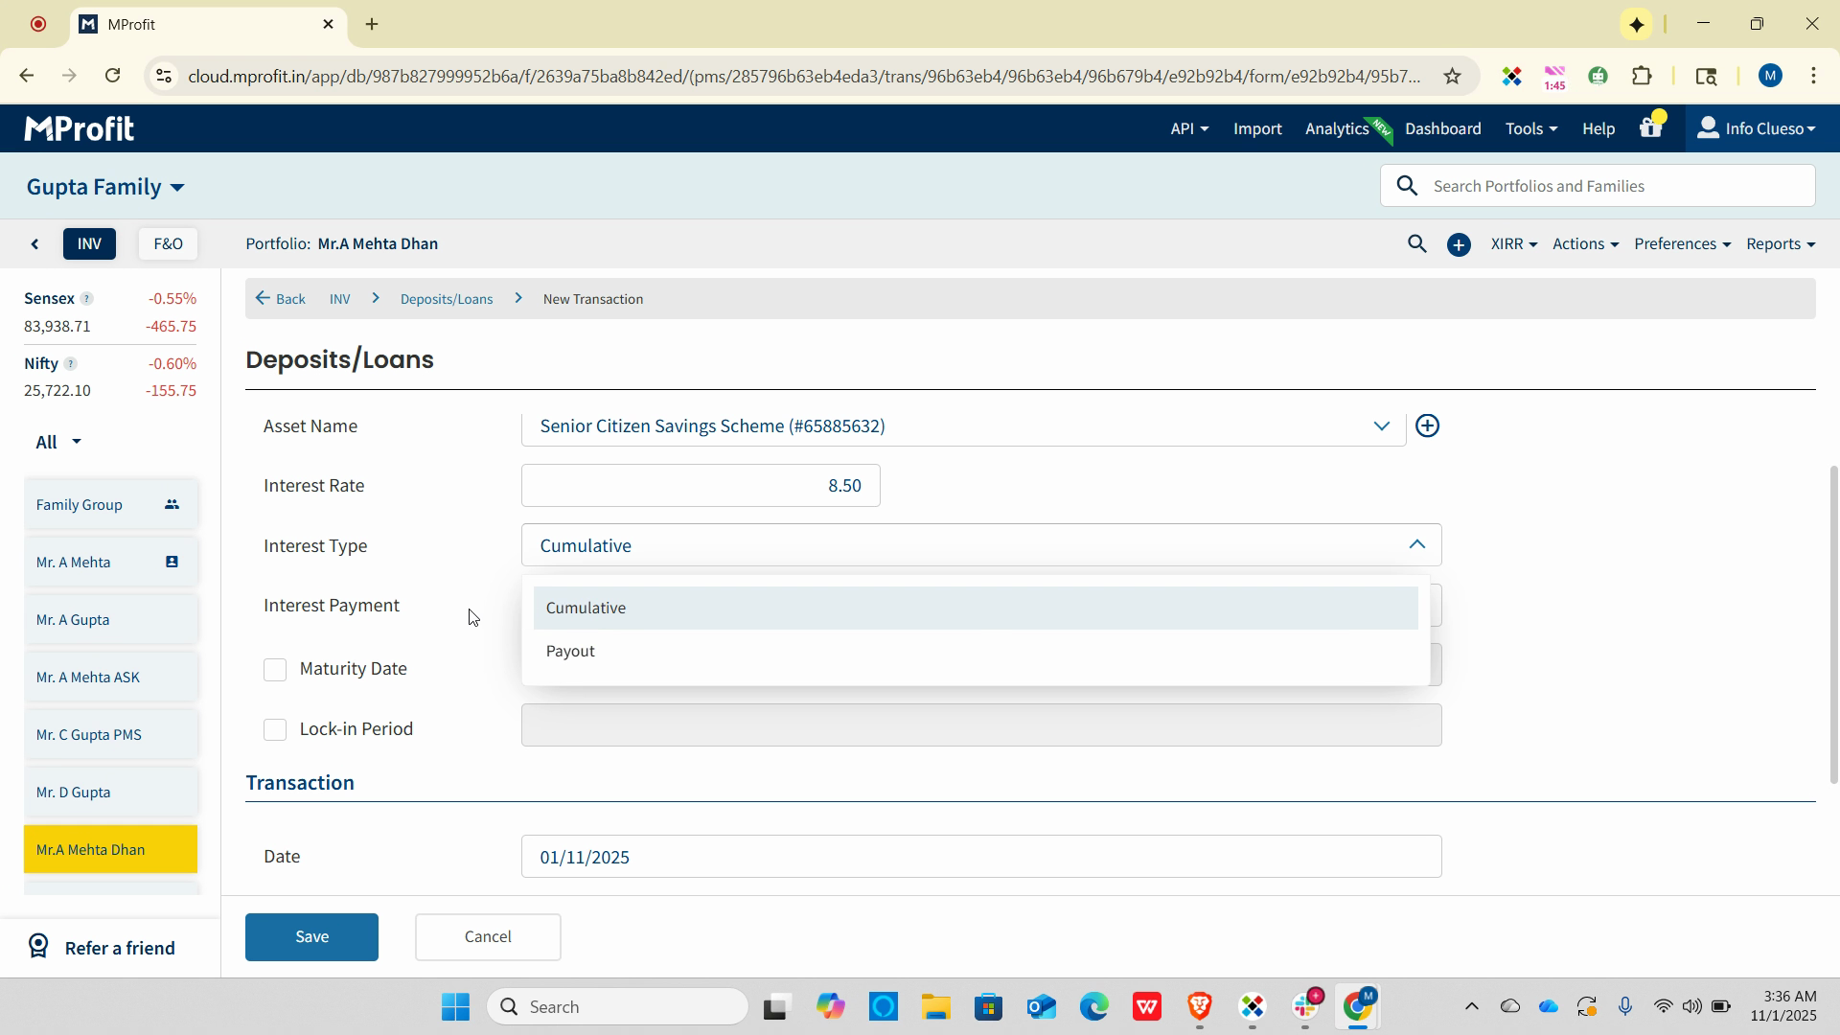This screenshot has width=1840, height=1035.
Task: Click the Family Group members icon
Action: coord(172,505)
